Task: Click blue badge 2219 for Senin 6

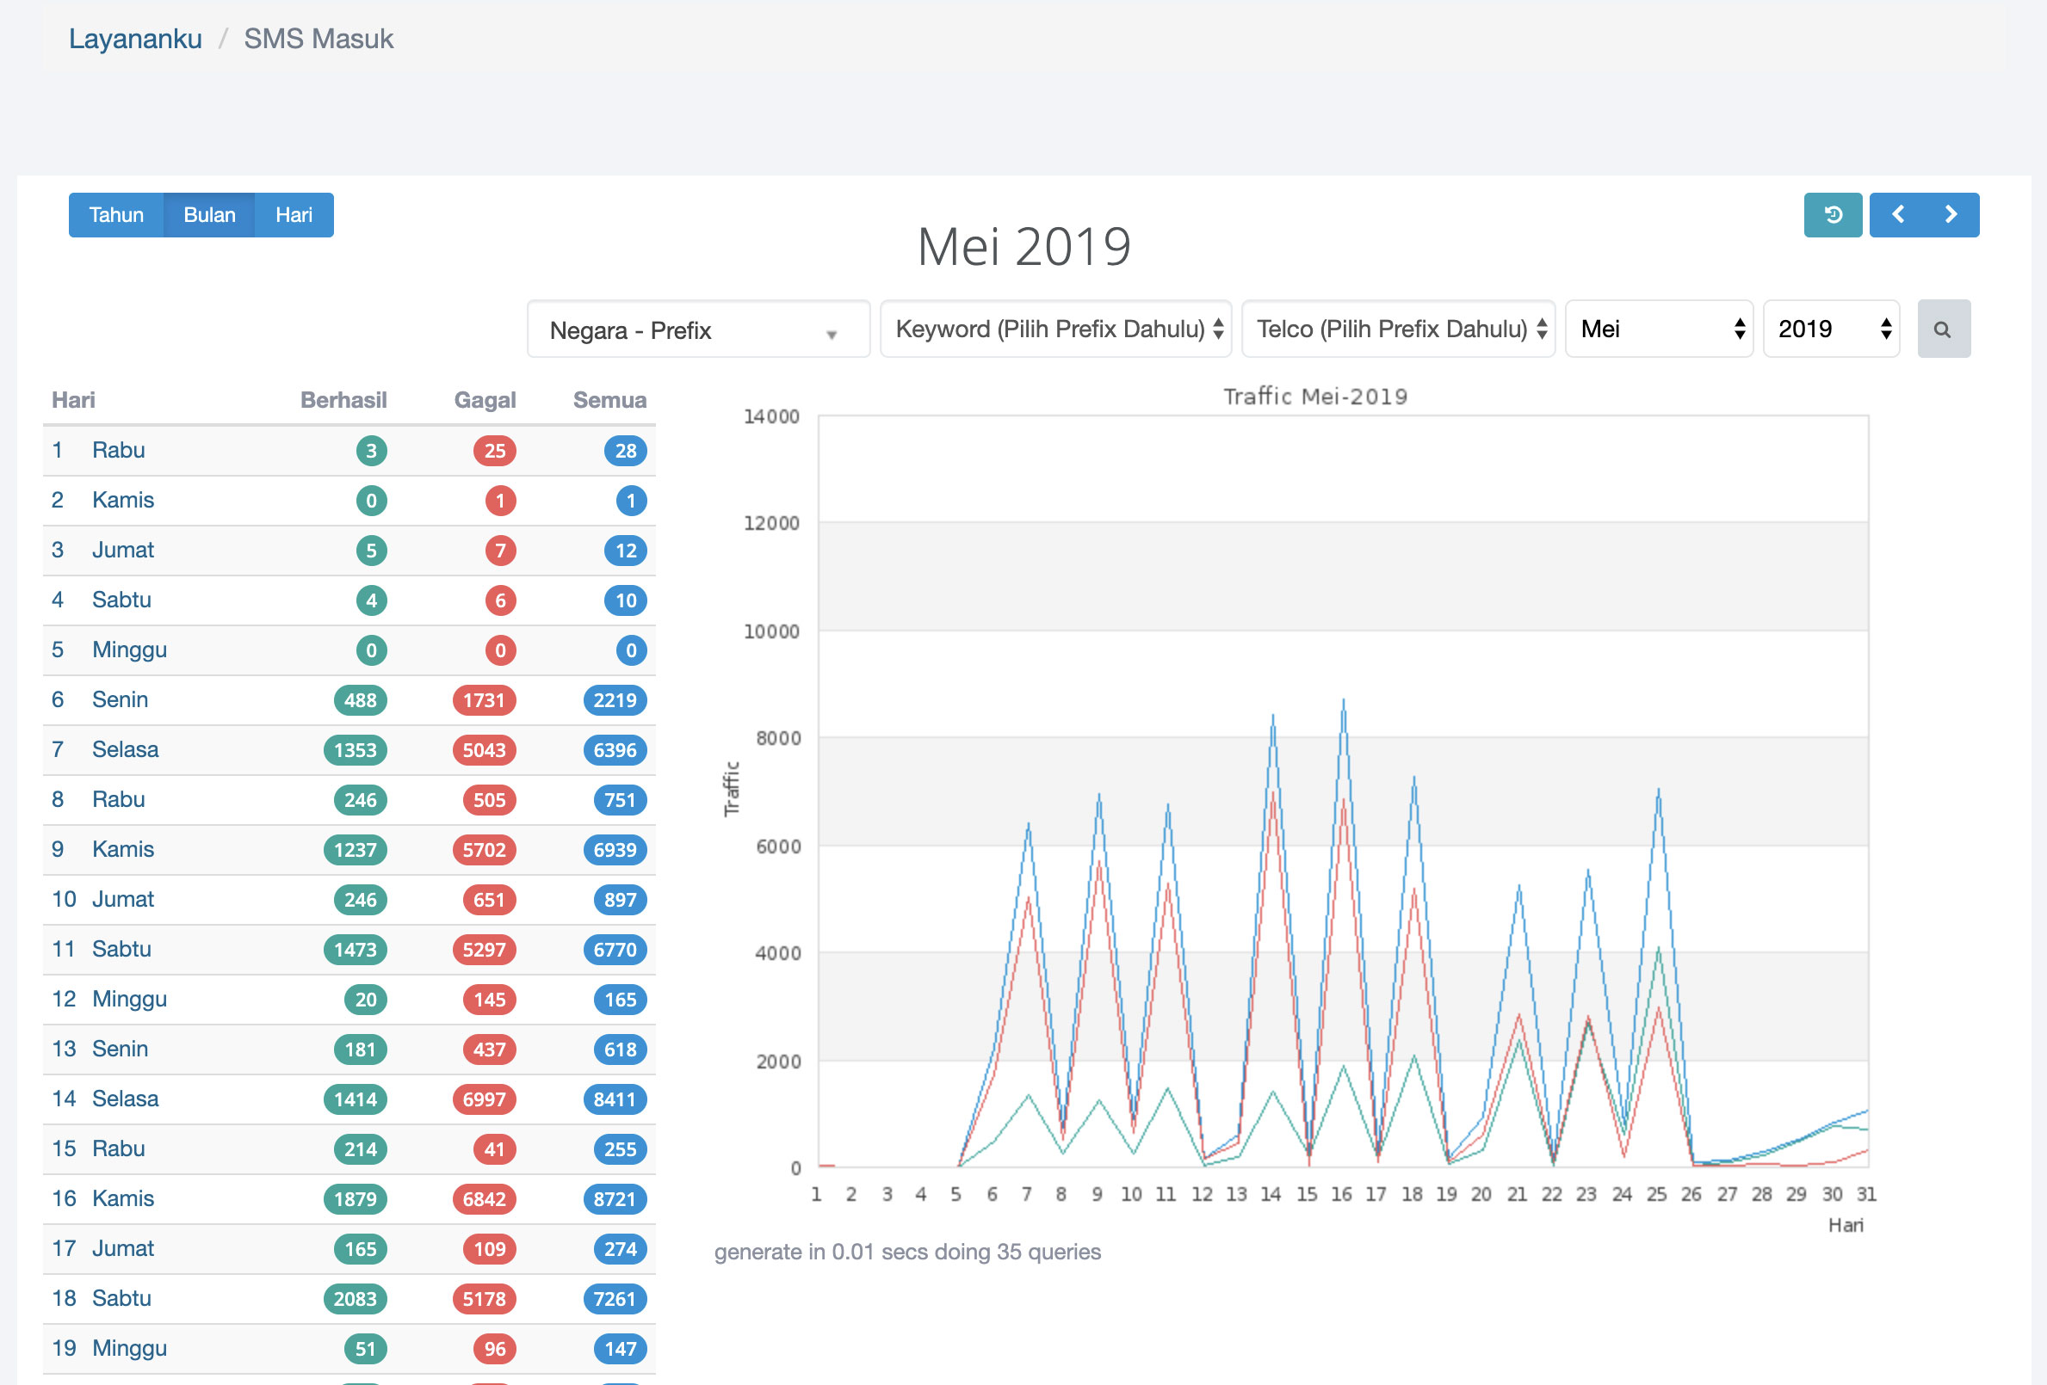Action: 615,701
